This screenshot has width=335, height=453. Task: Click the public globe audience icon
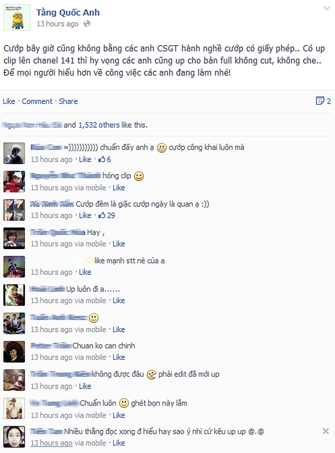[87, 23]
